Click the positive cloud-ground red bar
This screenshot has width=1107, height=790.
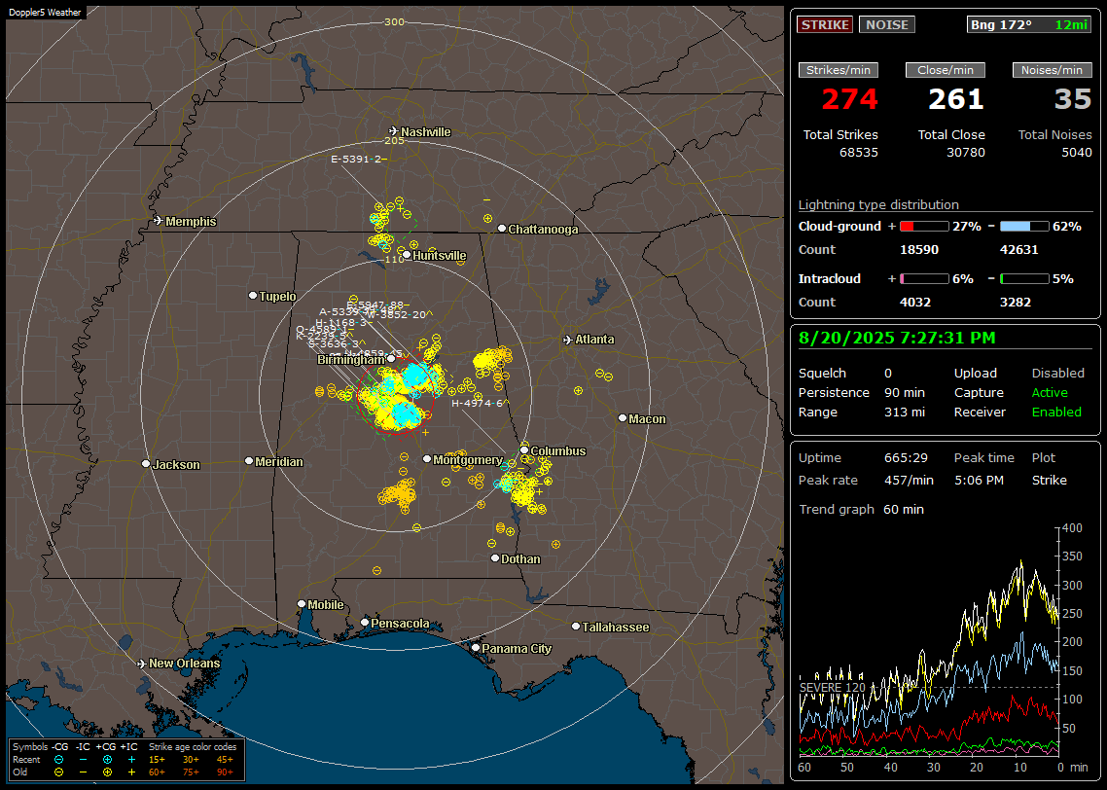pos(925,227)
